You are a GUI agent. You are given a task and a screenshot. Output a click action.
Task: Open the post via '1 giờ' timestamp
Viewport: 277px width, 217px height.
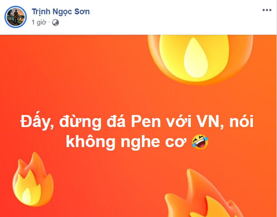39,22
